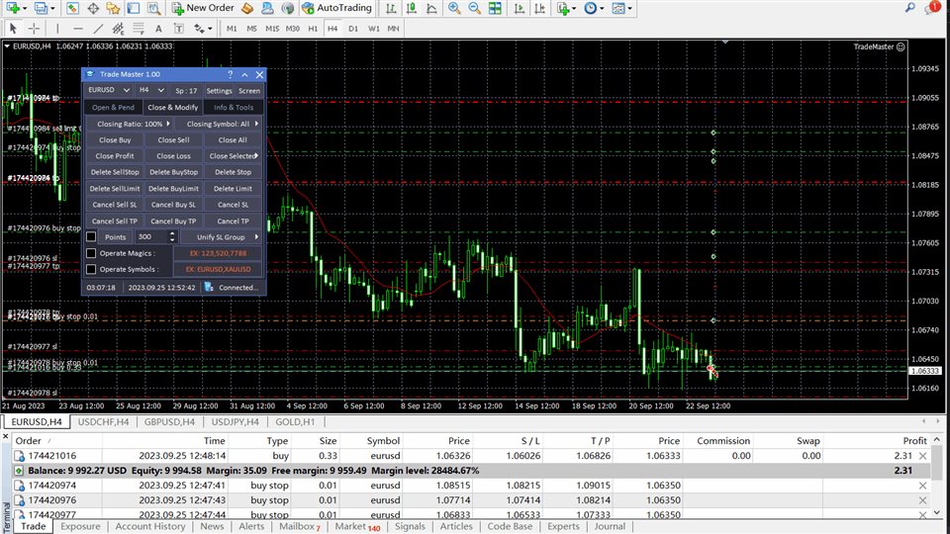
Task: Click the Screen button in Trade Master
Action: click(x=249, y=90)
